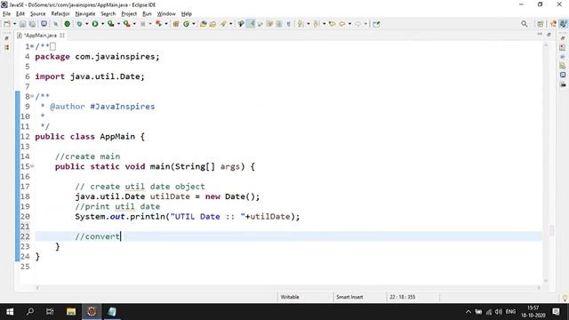569x320 pixels.
Task: Click the New Java Package icon
Action: pos(176,24)
